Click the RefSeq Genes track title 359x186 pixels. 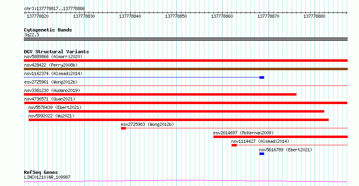coord(41,172)
